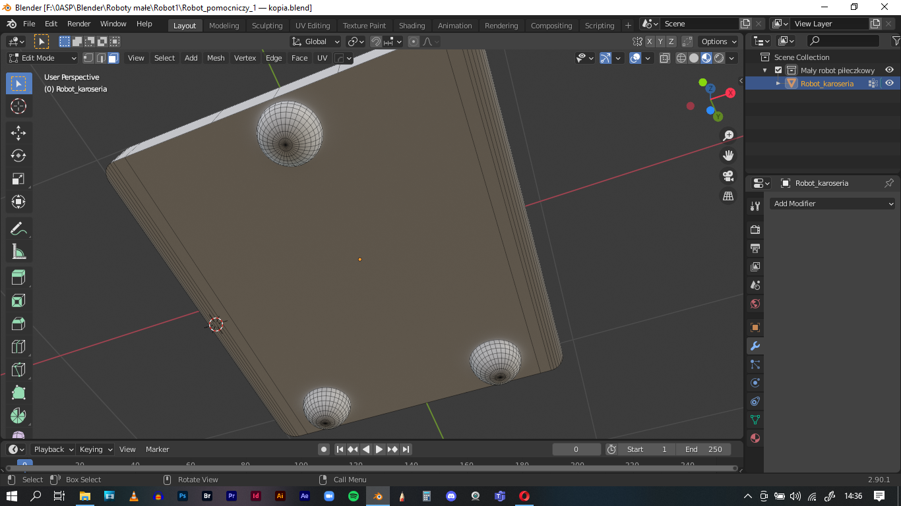Open the File menu
This screenshot has height=506, width=901.
(29, 24)
